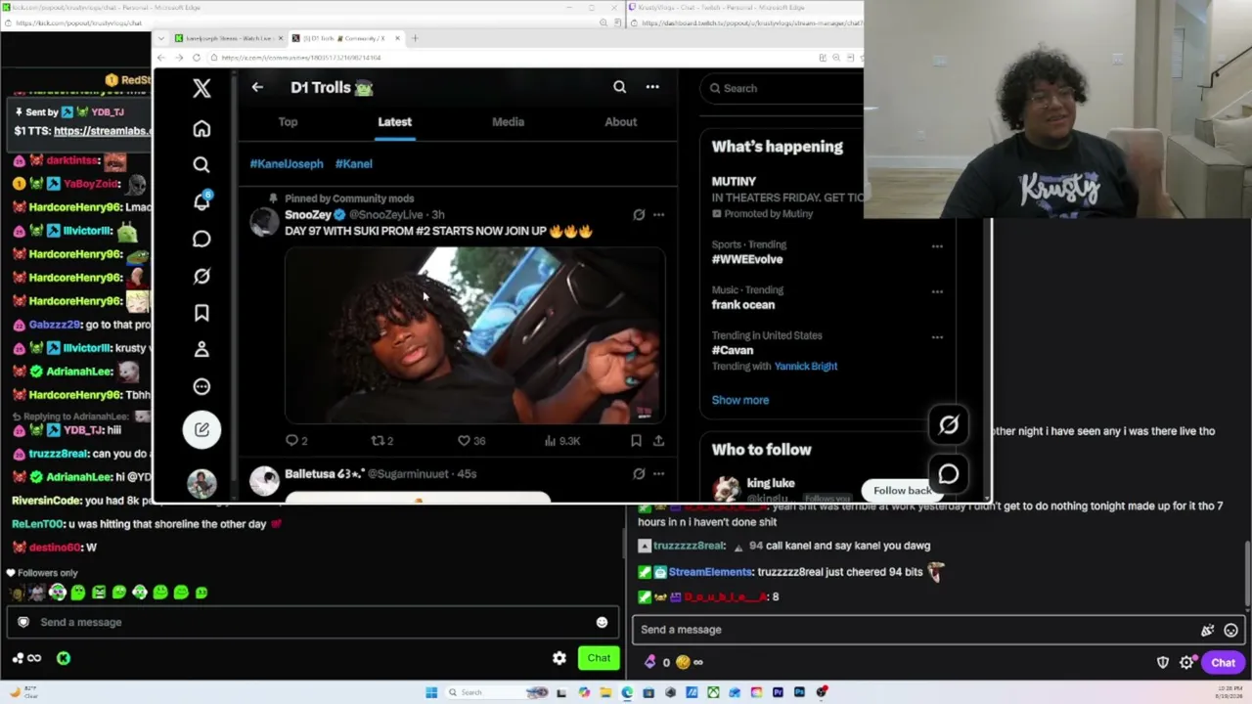Click Grok icon on Balletusa post

639,474
